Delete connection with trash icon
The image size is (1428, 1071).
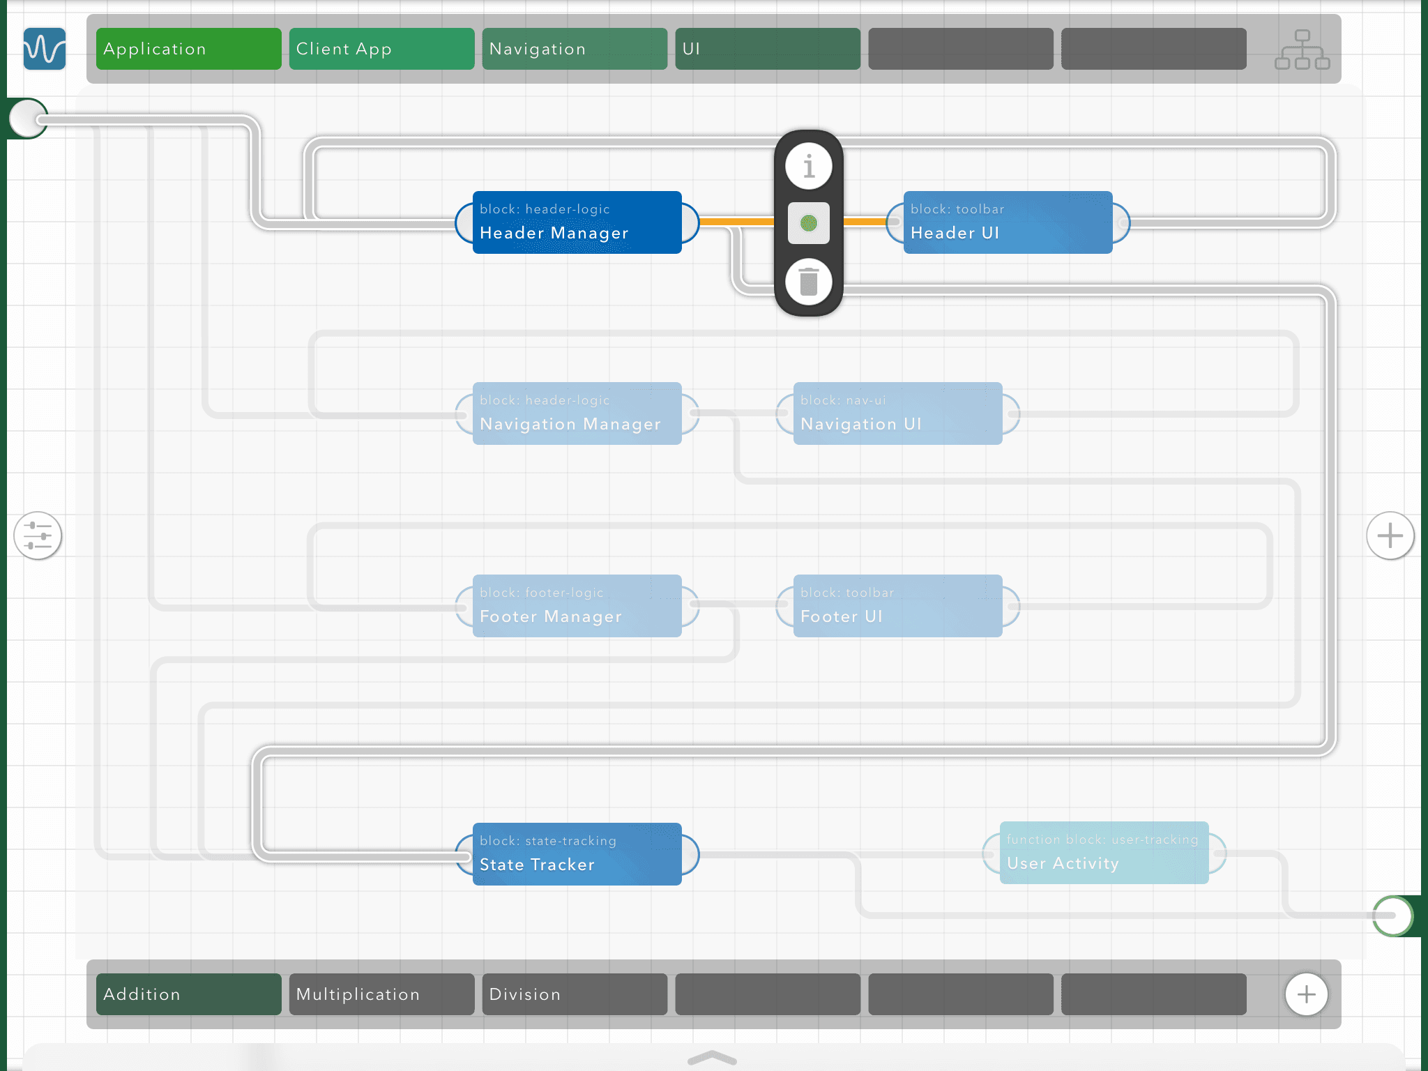pyautogui.click(x=808, y=282)
